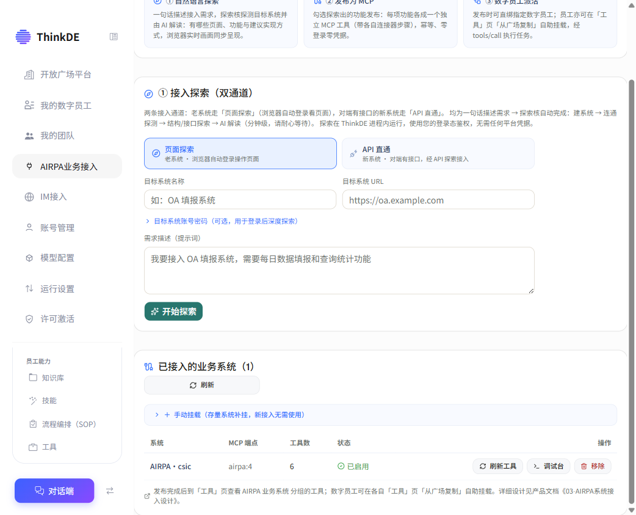Click into the 需求描述 textarea
Viewport: 636px width, 515px height.
(339, 270)
